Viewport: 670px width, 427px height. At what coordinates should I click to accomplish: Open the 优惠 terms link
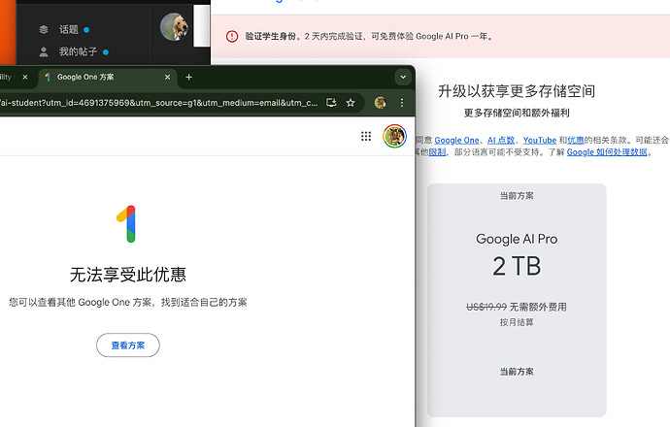(x=576, y=140)
